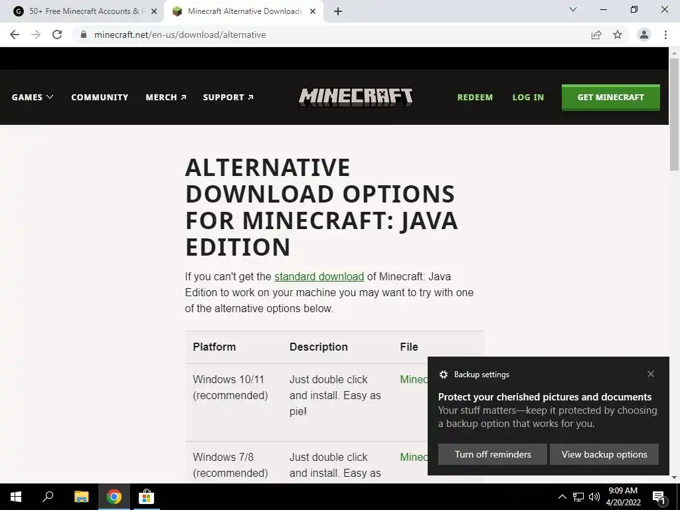
Task: Click the File column header
Action: click(x=409, y=347)
